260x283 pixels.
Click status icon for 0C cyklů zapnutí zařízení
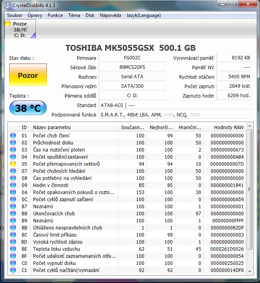pos(13,199)
